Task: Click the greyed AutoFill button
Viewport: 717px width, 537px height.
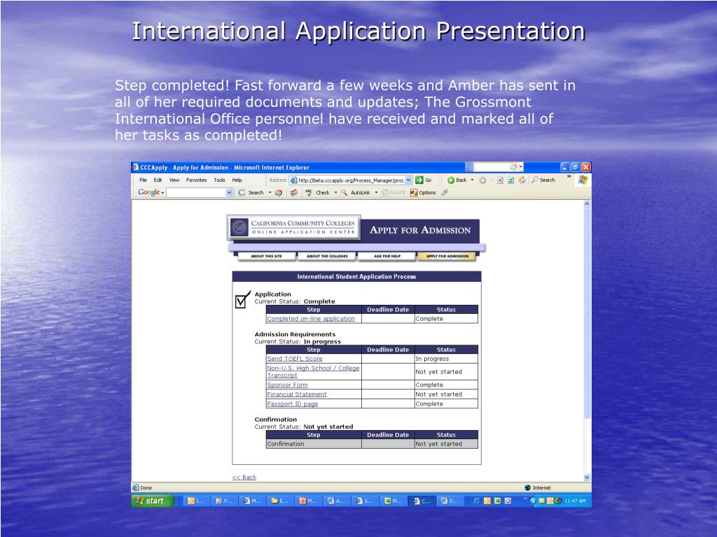Action: click(x=394, y=193)
